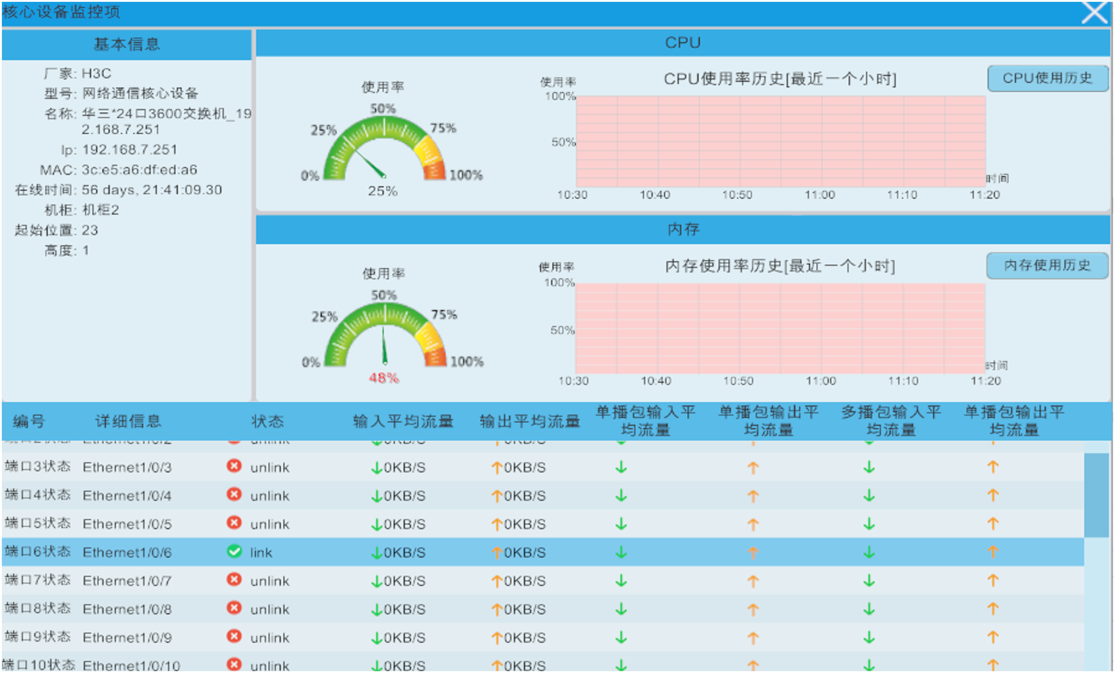Image resolution: width=1115 pixels, height=673 pixels.
Task: Click the Ip value 192.168.7.251
Action: [130, 149]
